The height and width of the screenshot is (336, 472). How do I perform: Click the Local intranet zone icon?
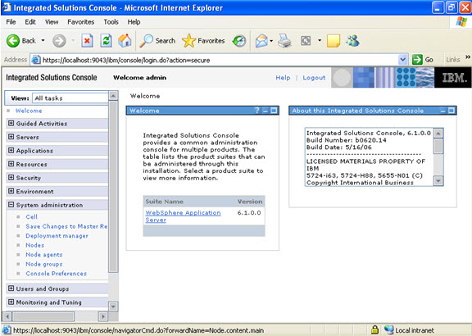click(389, 330)
